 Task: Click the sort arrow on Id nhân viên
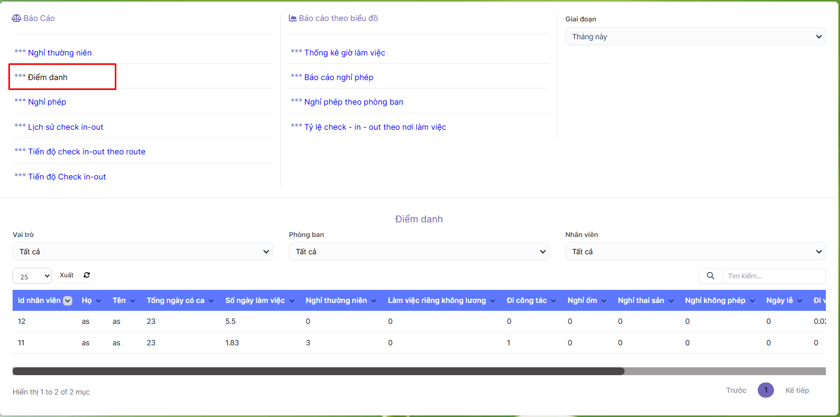[x=68, y=301]
